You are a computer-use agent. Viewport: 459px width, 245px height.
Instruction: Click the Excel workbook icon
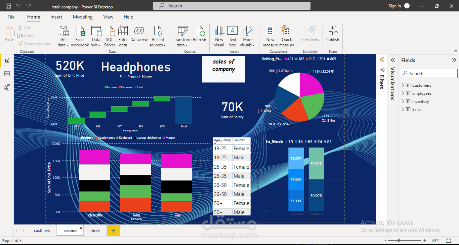tap(80, 31)
